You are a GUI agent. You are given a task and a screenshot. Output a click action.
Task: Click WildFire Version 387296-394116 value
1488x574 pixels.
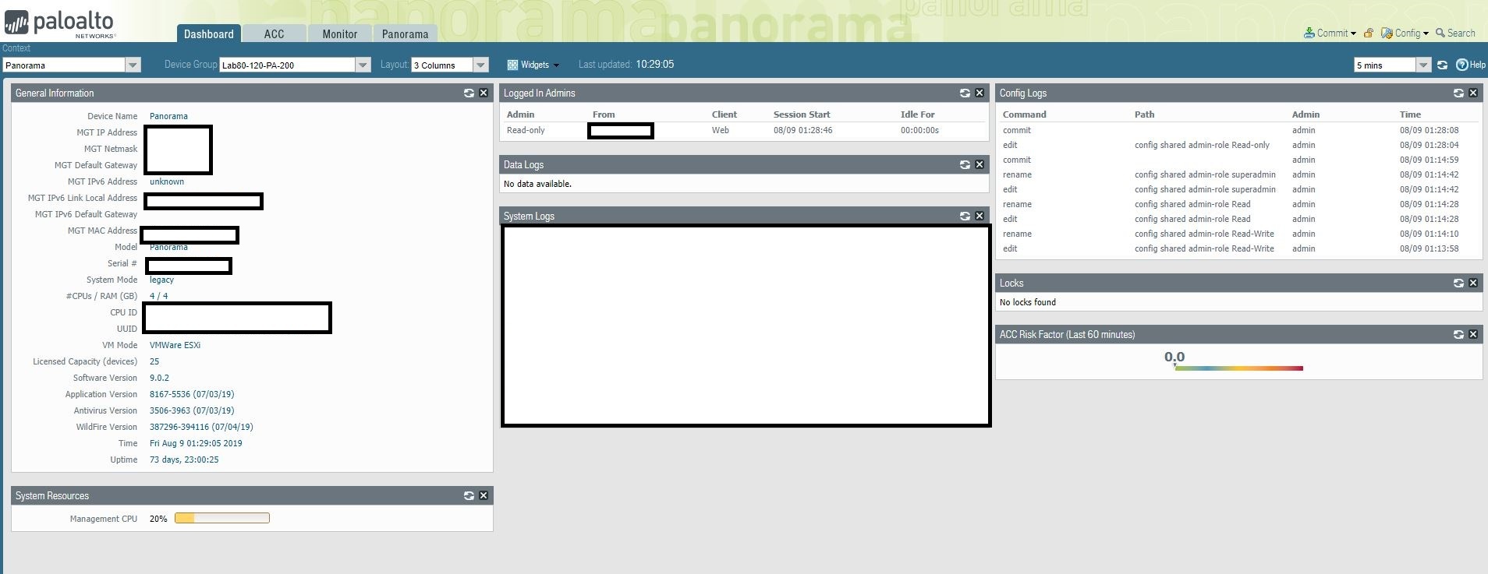click(x=201, y=427)
